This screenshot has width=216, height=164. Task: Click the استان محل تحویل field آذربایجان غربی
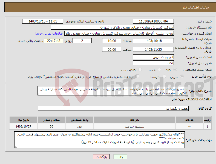pyautogui.click(x=153, y=57)
